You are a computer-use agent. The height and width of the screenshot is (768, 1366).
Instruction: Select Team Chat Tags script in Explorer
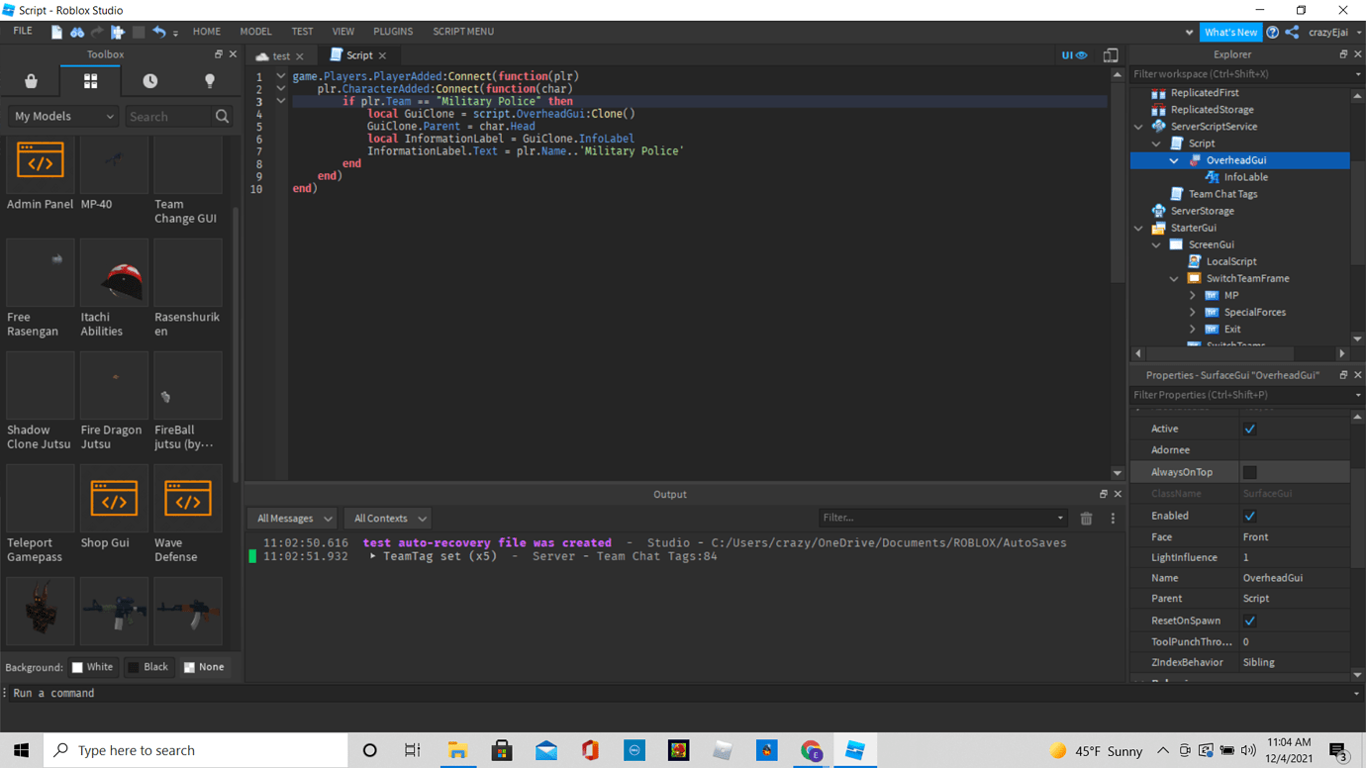point(1222,194)
